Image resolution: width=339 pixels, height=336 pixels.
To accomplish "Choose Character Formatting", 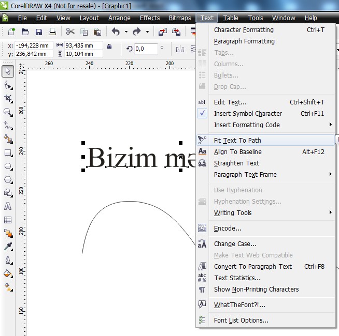I will pyautogui.click(x=266, y=30).
